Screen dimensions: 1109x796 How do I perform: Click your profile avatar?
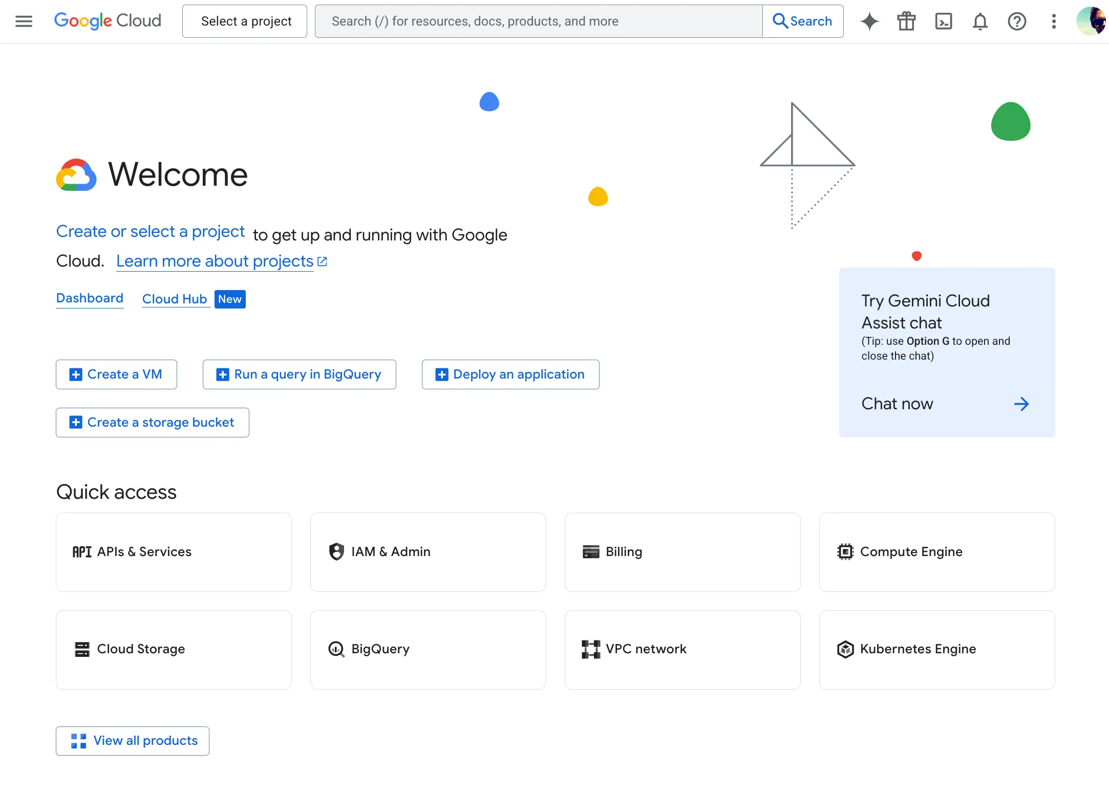coord(1091,21)
